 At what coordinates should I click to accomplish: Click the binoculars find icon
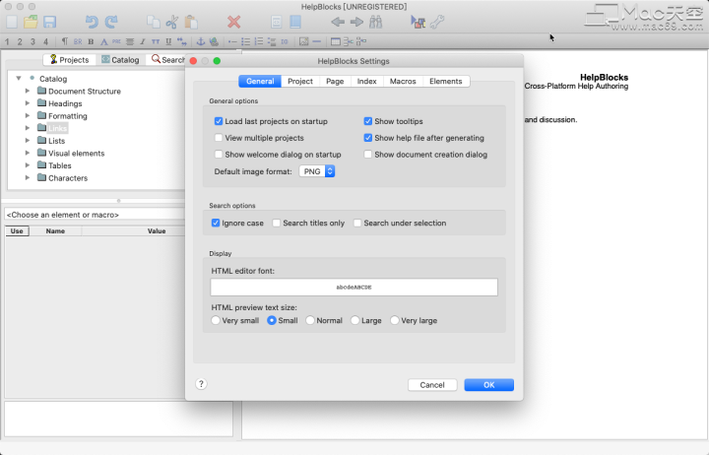376,22
